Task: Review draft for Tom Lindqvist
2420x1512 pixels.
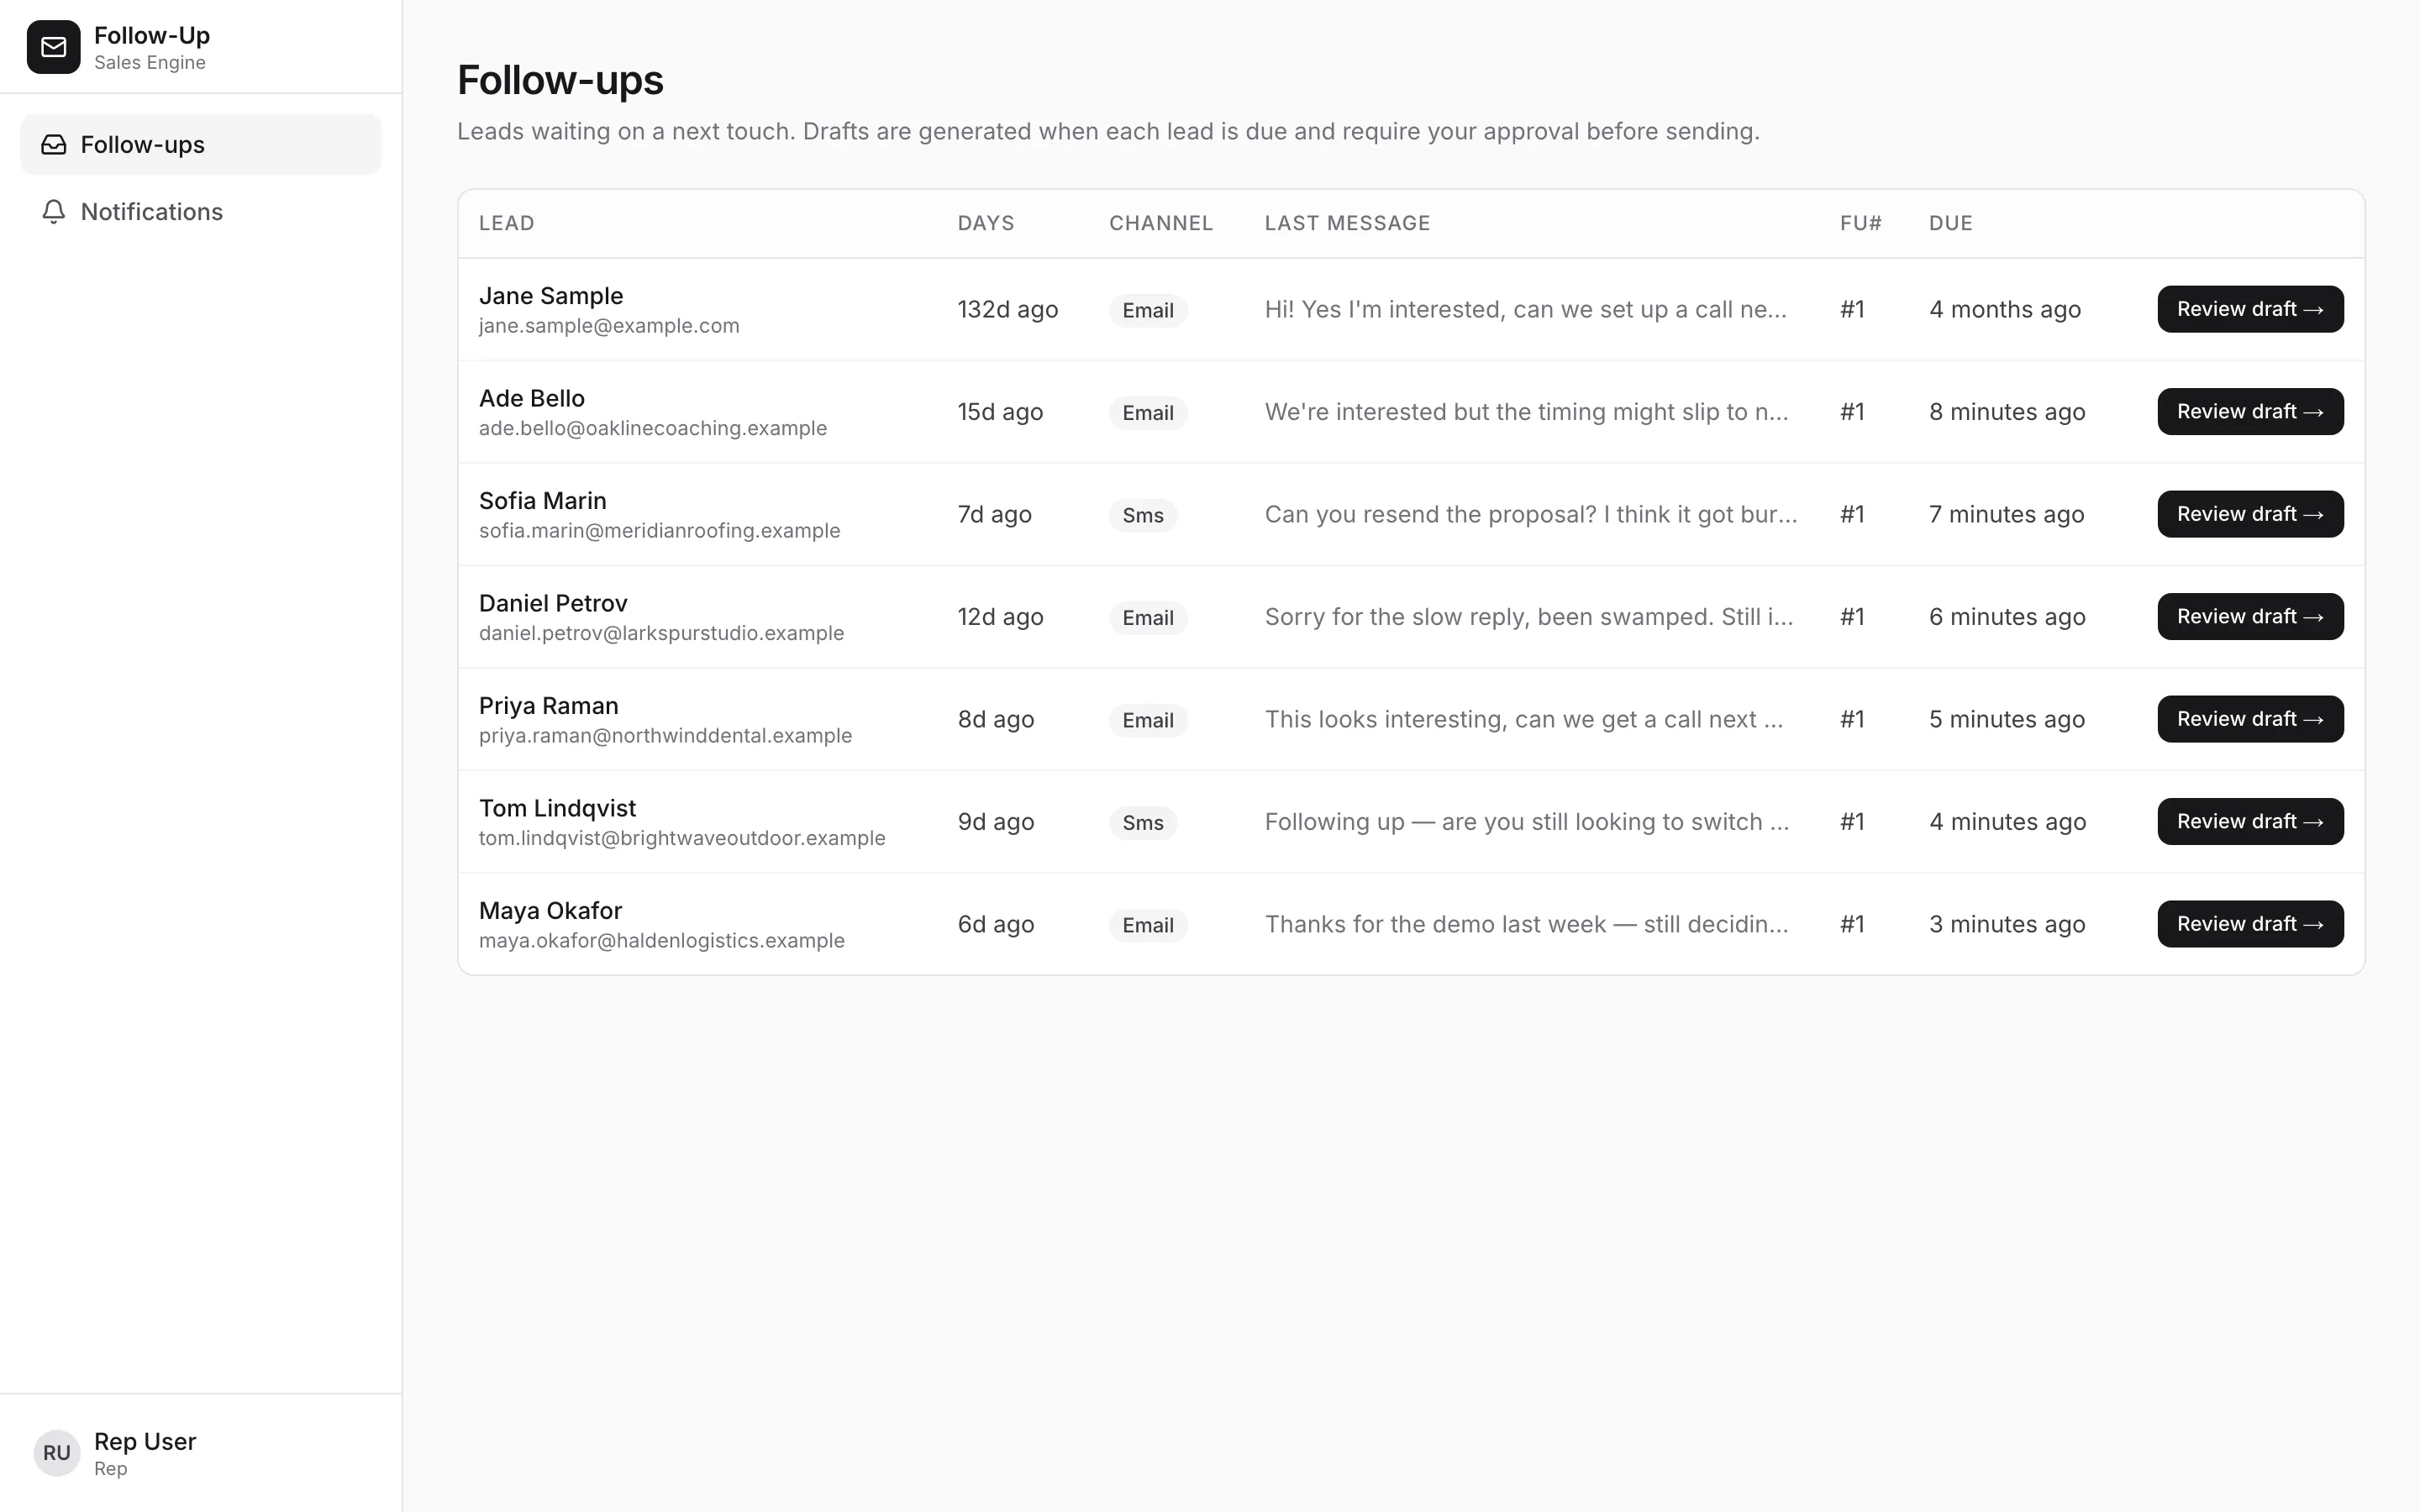Action: coord(2250,822)
